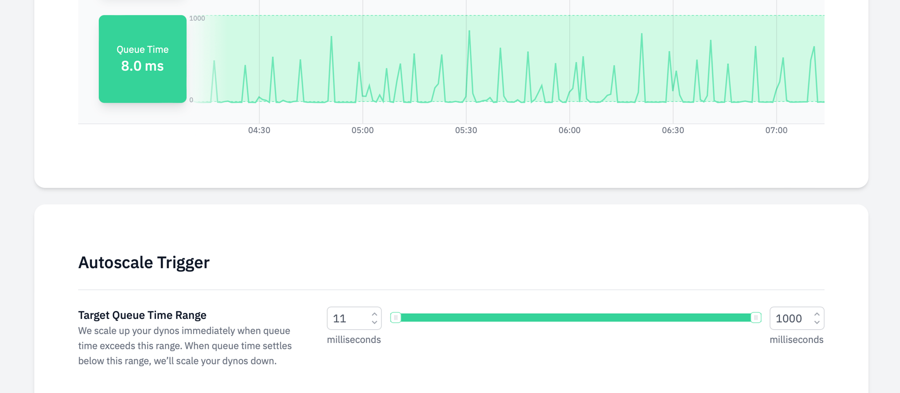Click the 06:00 time label on chart axis
The image size is (900, 393).
(x=570, y=130)
